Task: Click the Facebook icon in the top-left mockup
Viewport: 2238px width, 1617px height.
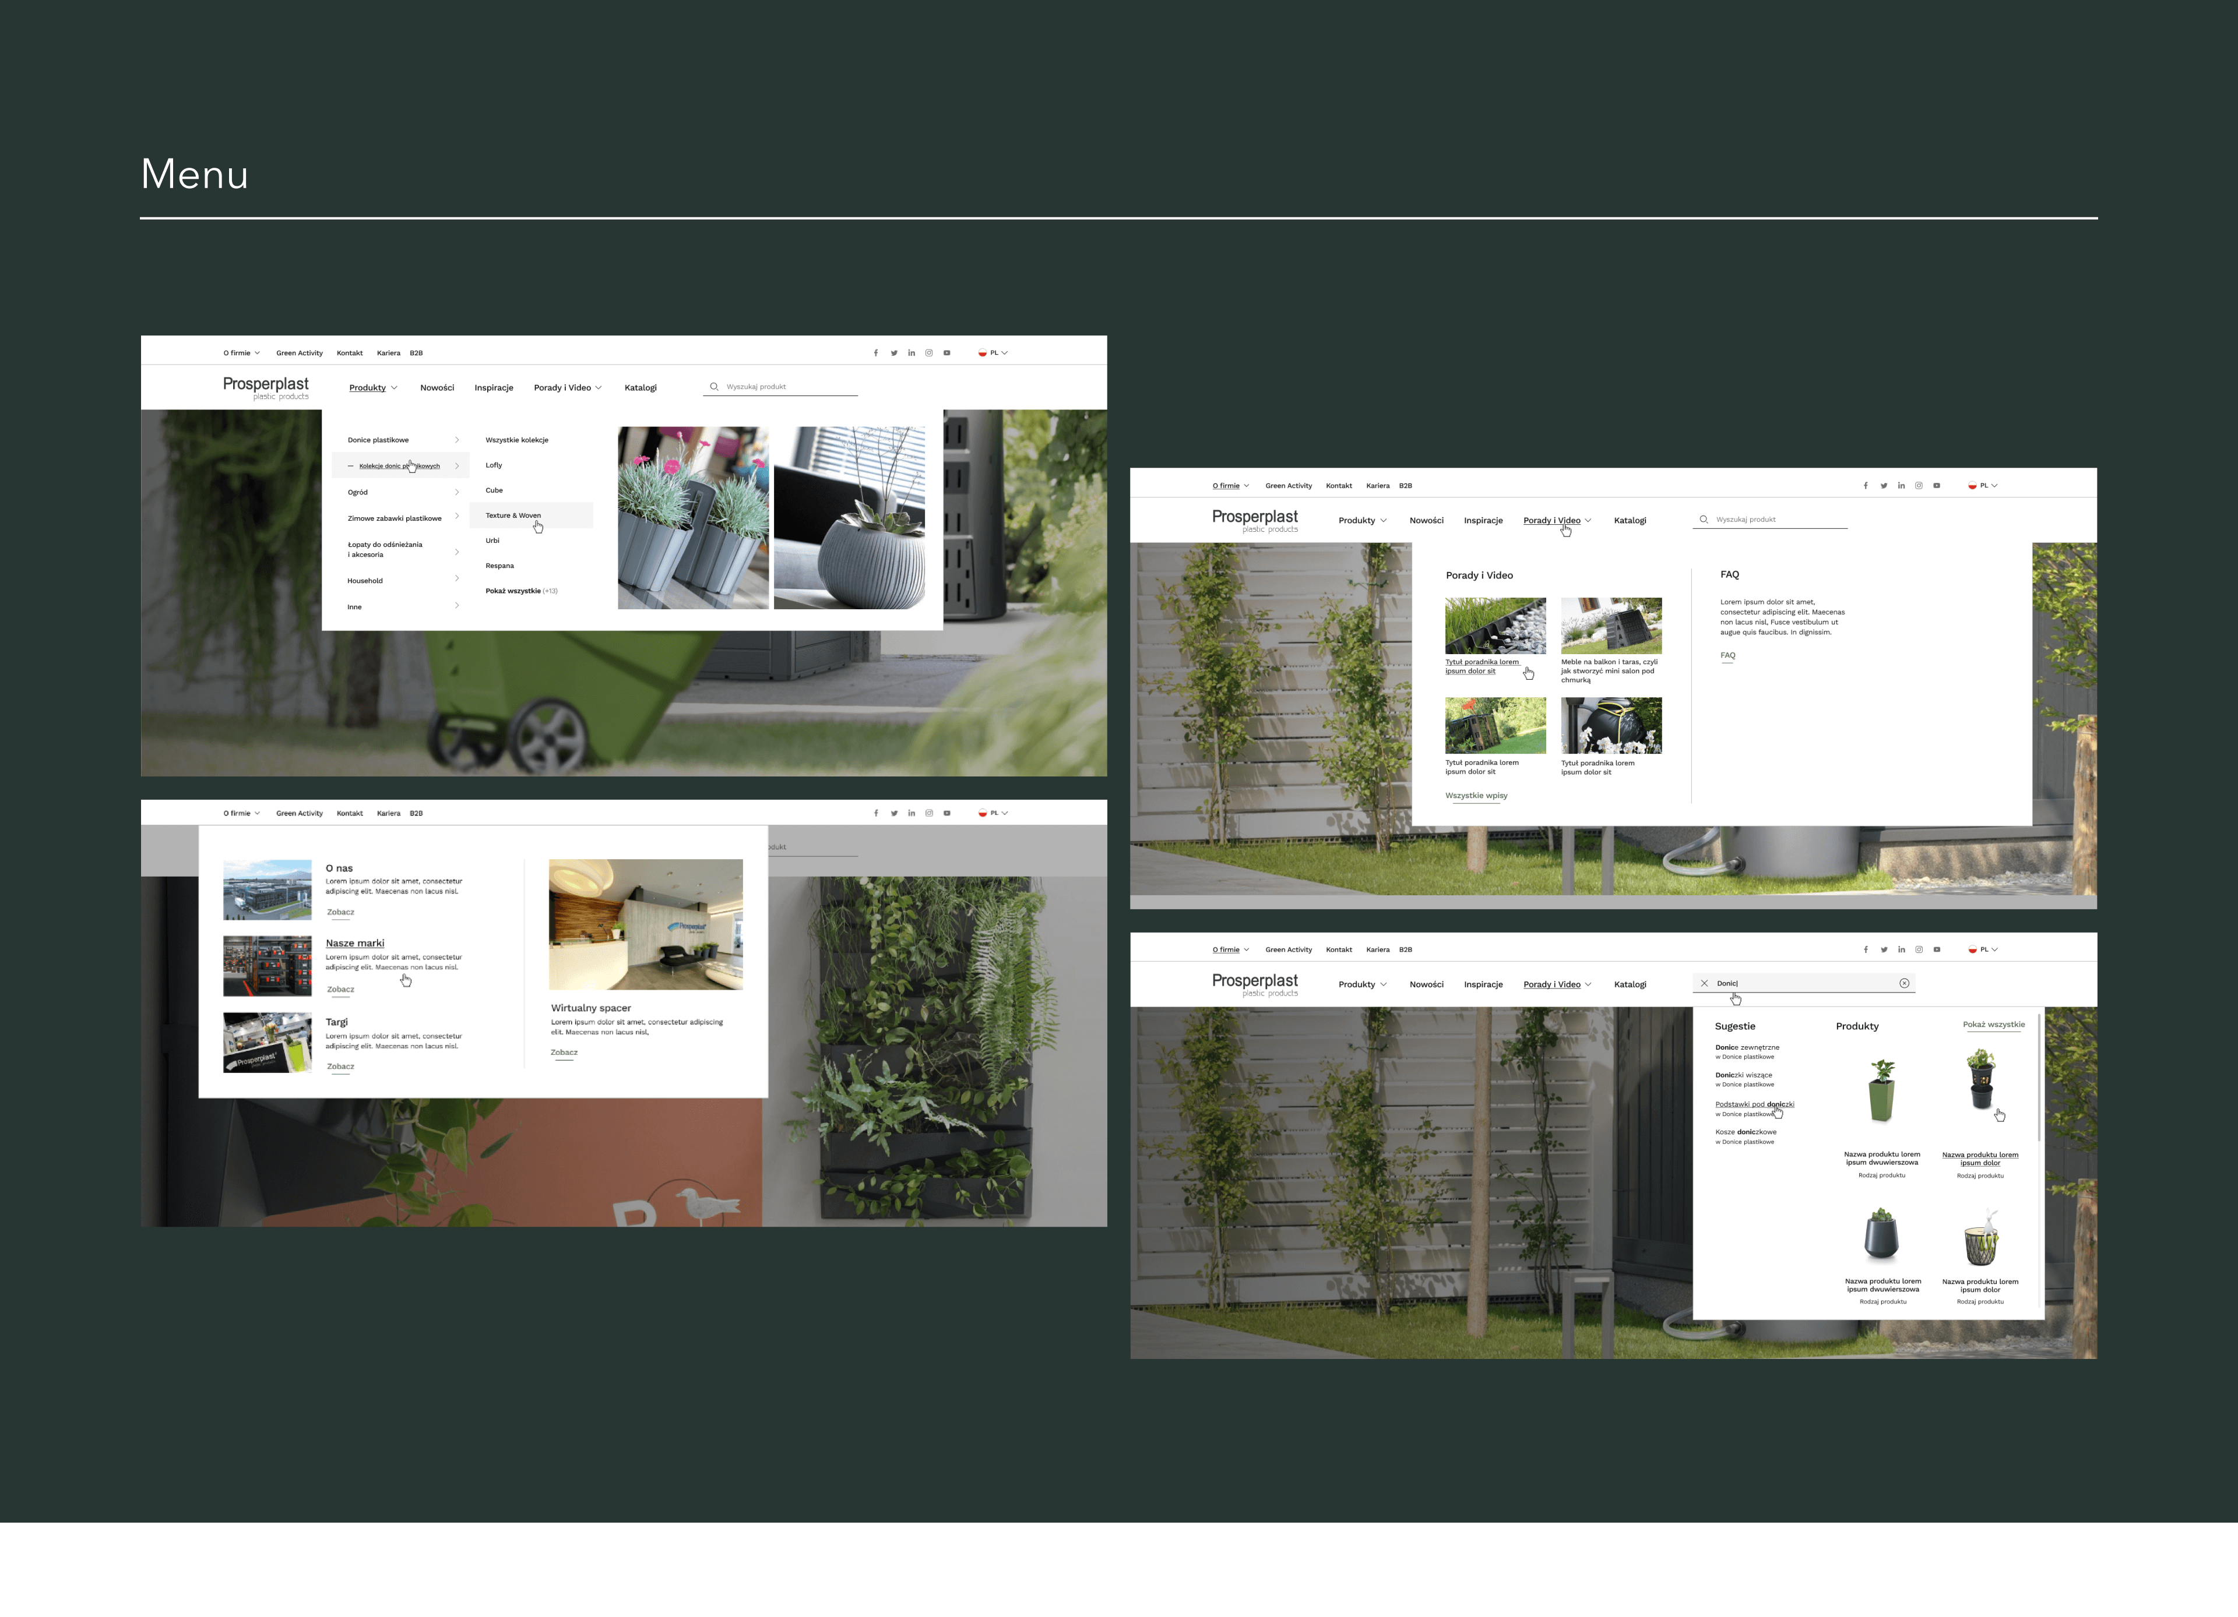Action: click(875, 353)
